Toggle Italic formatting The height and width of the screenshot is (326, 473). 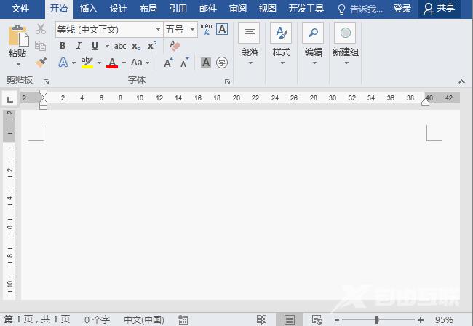(79, 46)
